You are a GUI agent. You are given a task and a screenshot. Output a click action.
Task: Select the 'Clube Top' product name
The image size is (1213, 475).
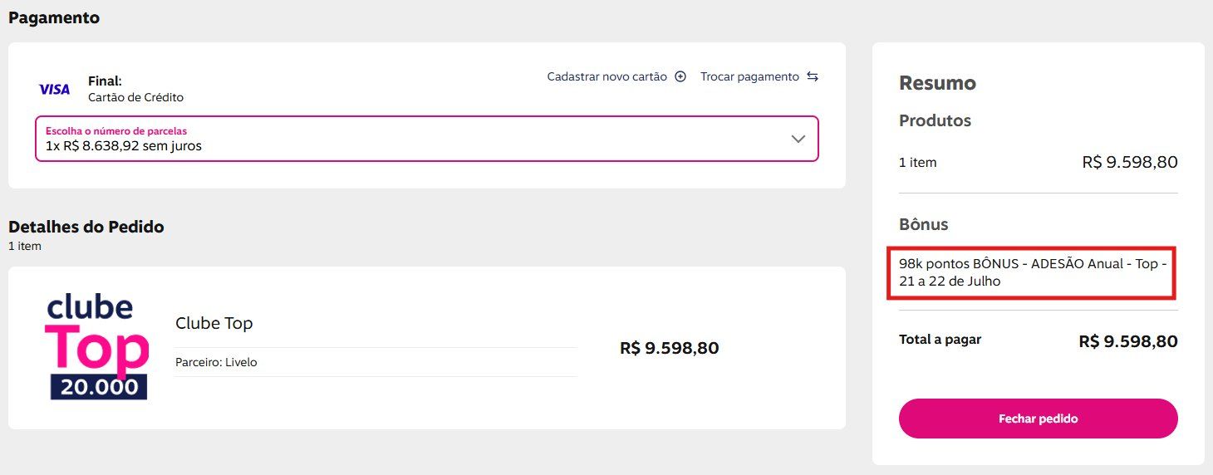(x=214, y=323)
